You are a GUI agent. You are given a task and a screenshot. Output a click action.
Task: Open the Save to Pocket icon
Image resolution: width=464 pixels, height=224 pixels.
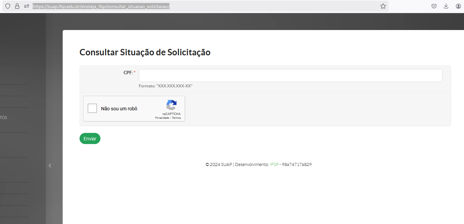(x=434, y=6)
